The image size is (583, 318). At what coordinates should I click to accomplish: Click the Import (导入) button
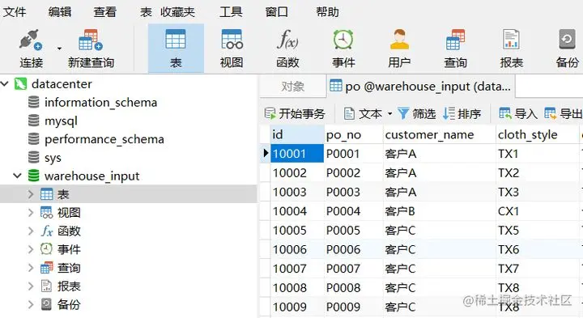pos(518,113)
